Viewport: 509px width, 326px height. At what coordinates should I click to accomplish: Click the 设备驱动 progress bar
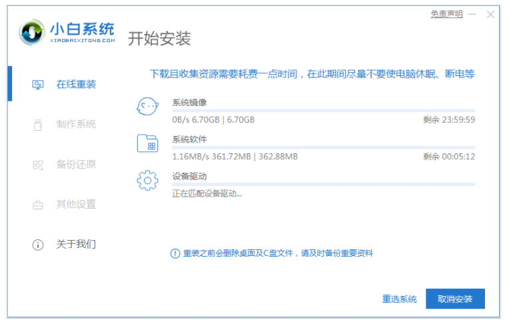323,185
